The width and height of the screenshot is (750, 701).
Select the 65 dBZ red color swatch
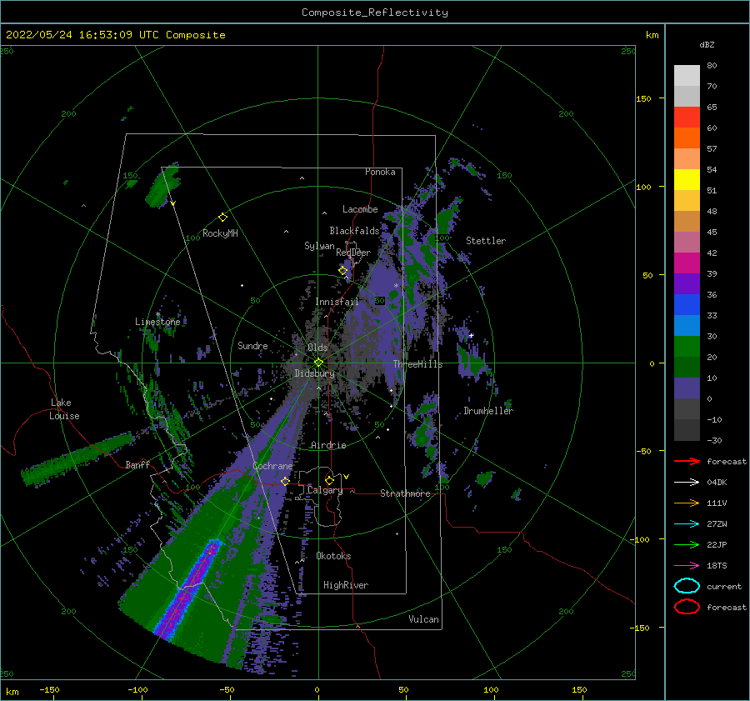coord(687,118)
